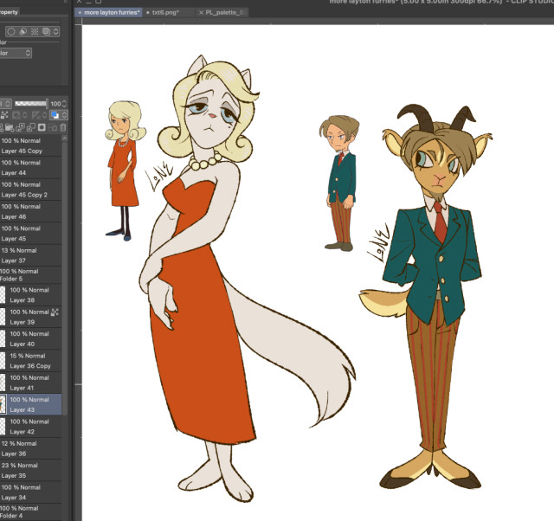Close the more layton furries tab
This screenshot has height=521, width=554.
coord(80,13)
